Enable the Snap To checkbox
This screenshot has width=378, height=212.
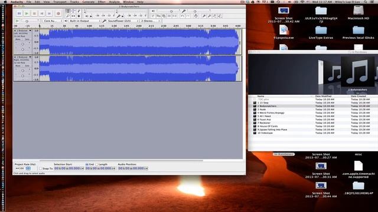(x=40, y=168)
